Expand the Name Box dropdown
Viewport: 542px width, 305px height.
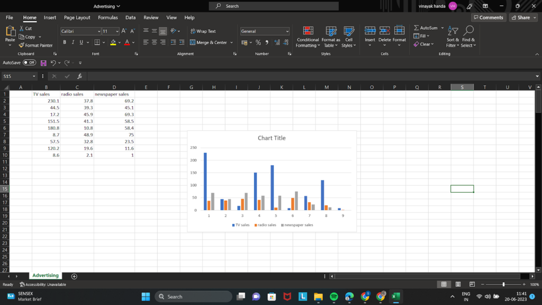click(x=34, y=76)
